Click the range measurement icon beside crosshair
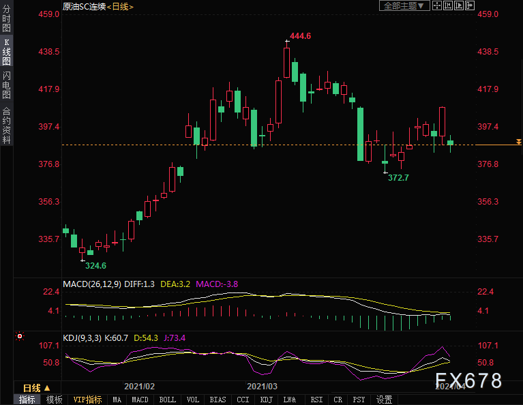 448,5
